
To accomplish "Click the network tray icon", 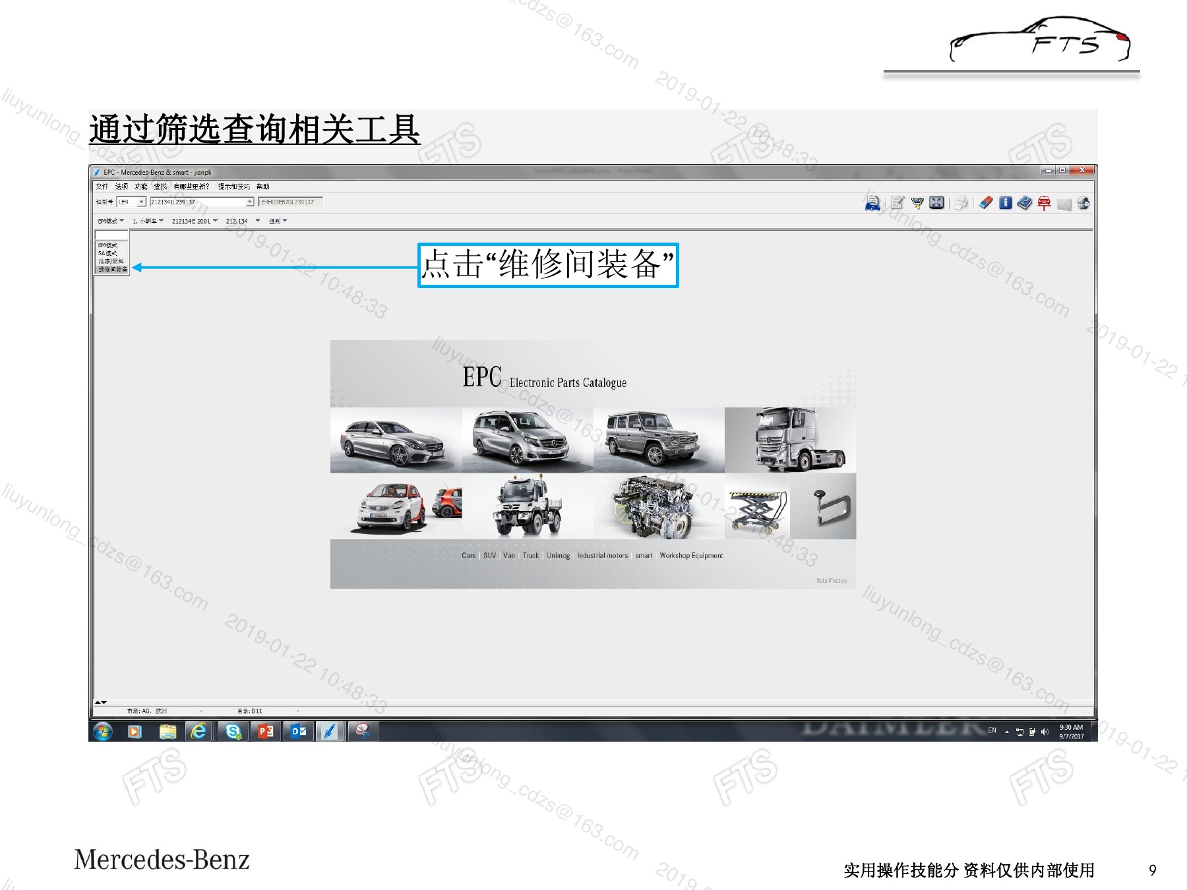I will 1020,732.
